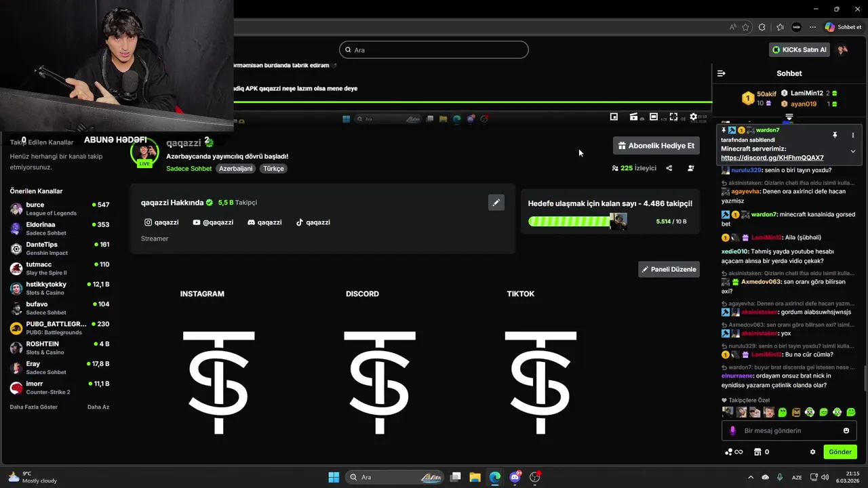Screen dimensions: 868x488
Task: Open browser favorites list icon
Action: pos(781,27)
